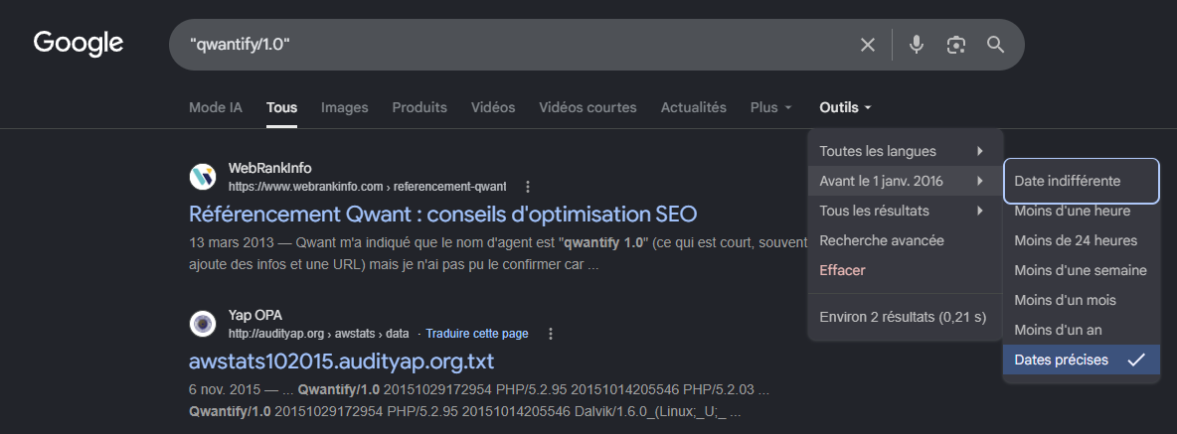
Task: Open the Vidéos tab
Action: (493, 107)
